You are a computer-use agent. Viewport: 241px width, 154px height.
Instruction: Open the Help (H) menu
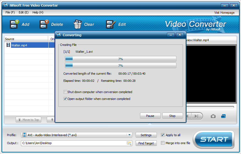[x=38, y=12]
